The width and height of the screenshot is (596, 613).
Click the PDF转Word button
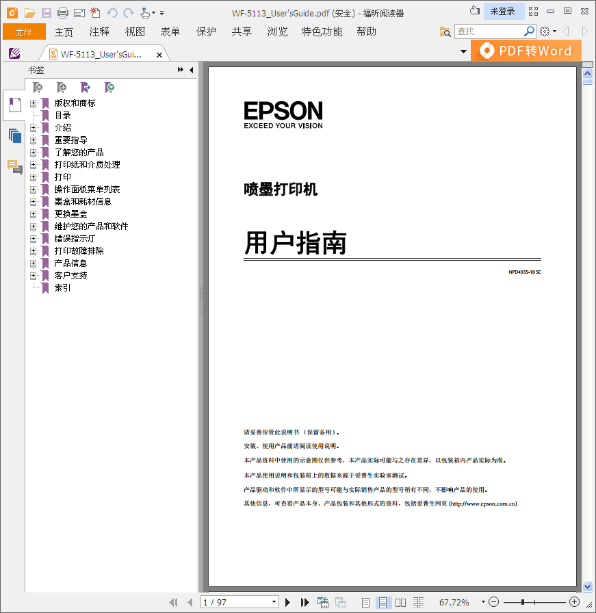coord(526,51)
